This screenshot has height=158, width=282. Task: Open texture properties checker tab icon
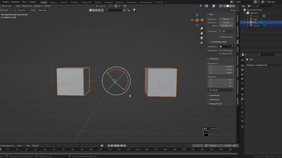pyautogui.click(x=242, y=126)
